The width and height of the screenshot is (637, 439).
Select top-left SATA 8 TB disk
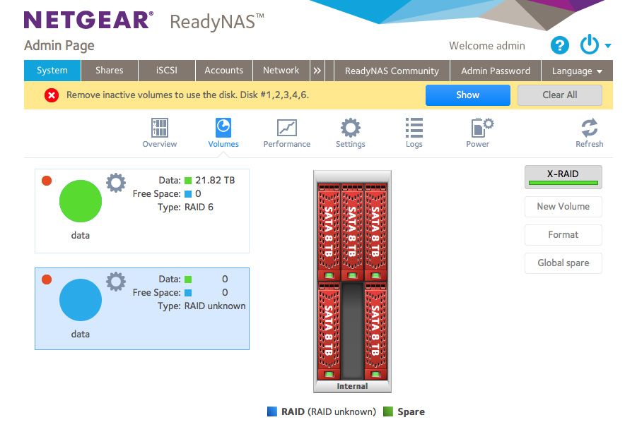[x=329, y=231]
